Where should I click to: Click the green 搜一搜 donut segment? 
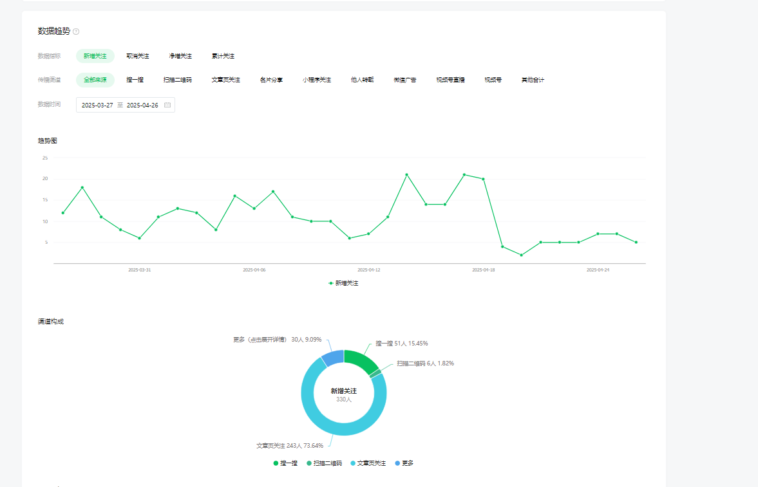tap(361, 360)
